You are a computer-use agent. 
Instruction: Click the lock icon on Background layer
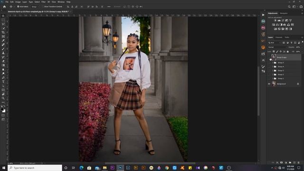tap(298, 84)
